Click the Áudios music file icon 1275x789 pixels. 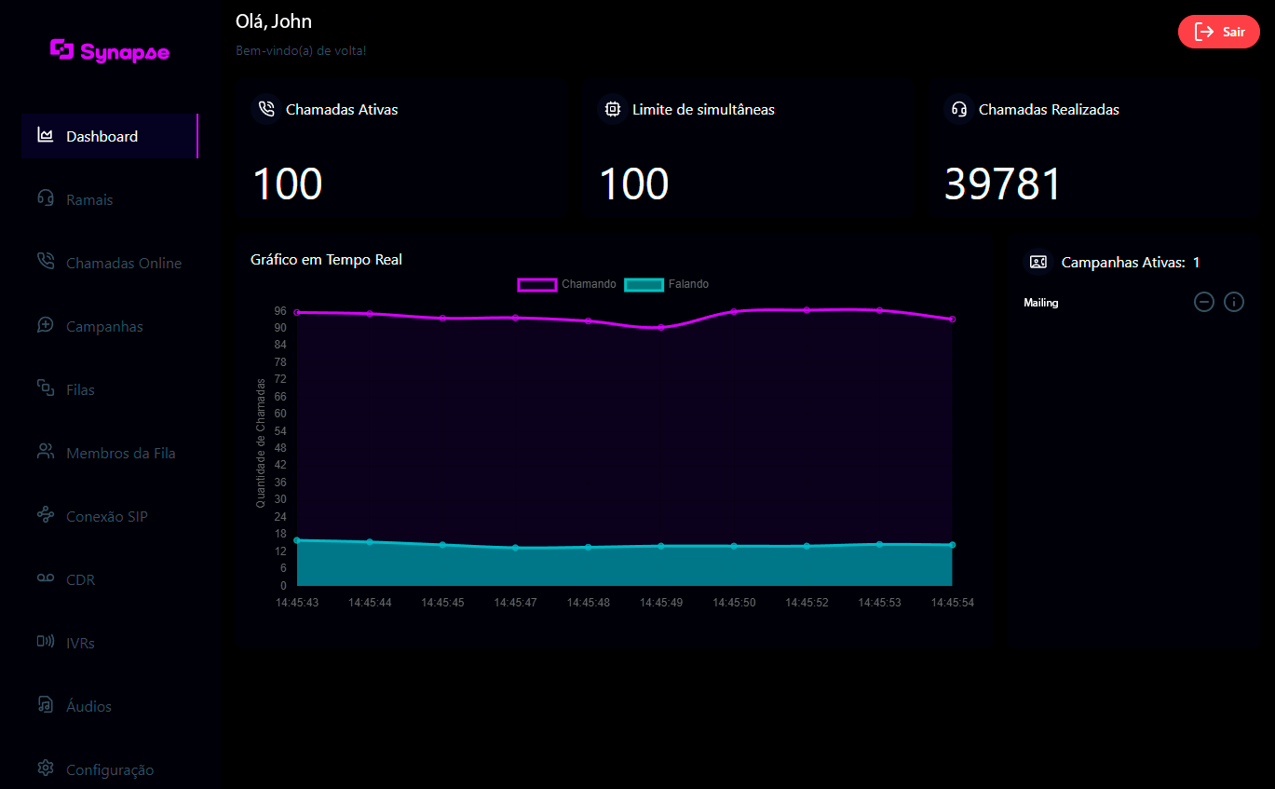pos(45,705)
